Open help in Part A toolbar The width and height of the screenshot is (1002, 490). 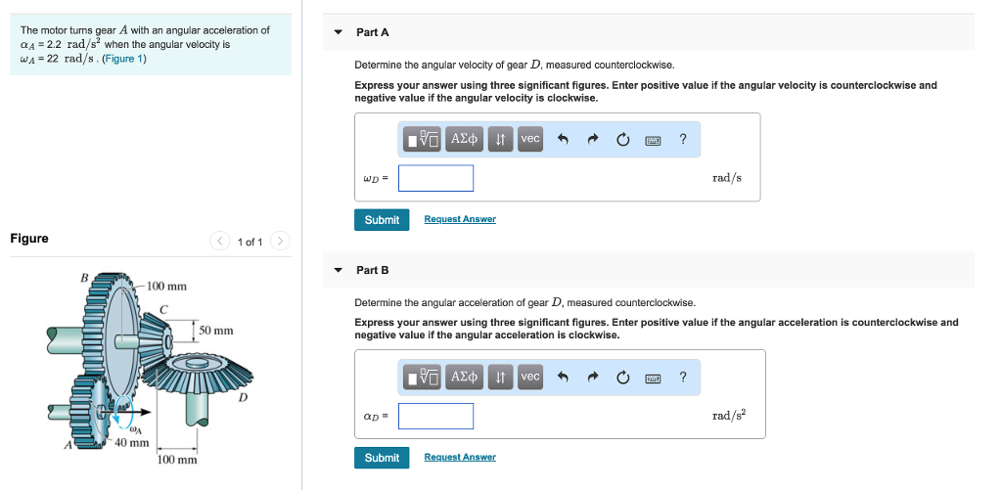683,140
